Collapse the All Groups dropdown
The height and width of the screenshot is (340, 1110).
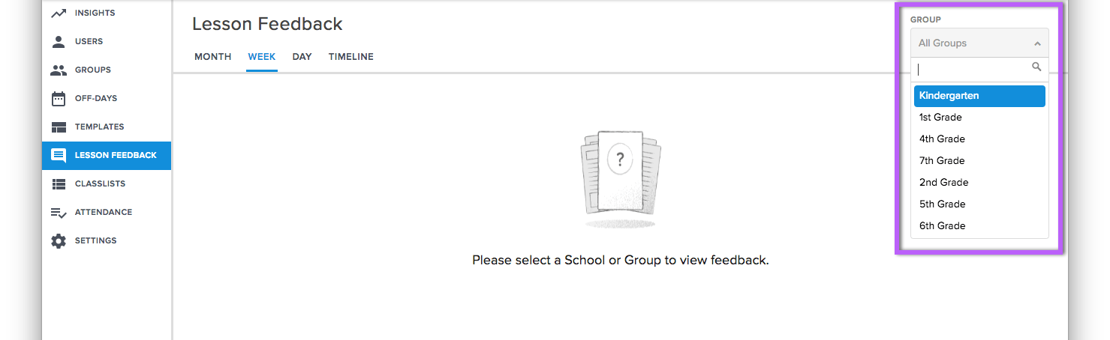click(x=979, y=43)
